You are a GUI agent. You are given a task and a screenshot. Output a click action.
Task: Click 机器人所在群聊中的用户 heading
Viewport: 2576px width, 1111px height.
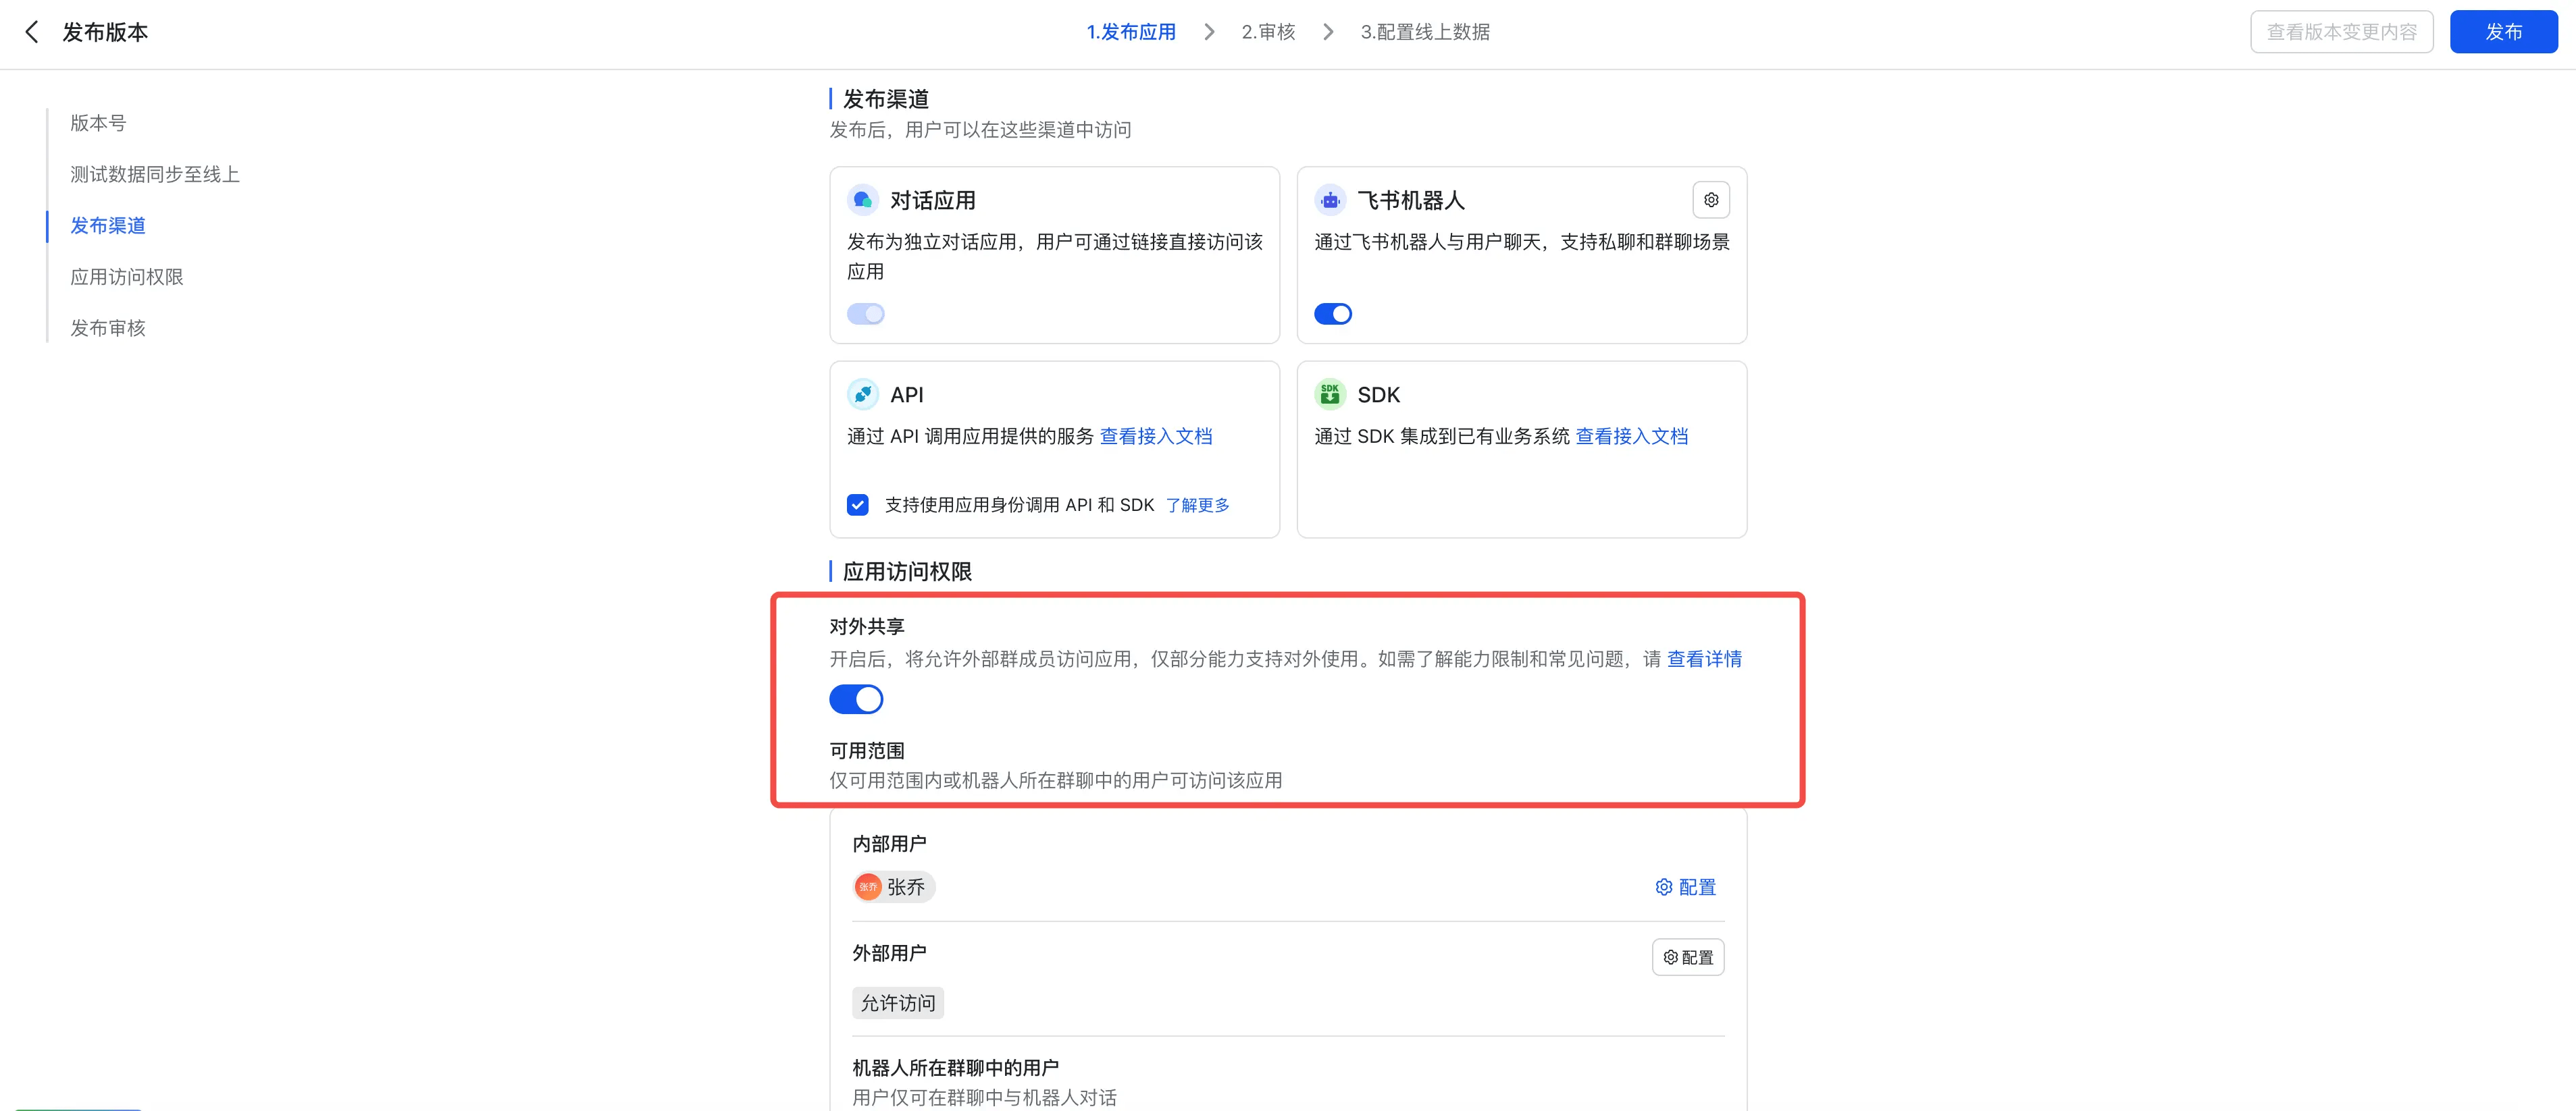[955, 1068]
